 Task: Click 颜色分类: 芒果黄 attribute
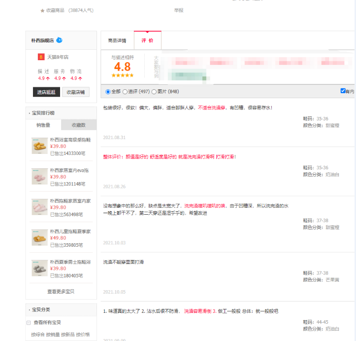321,280
